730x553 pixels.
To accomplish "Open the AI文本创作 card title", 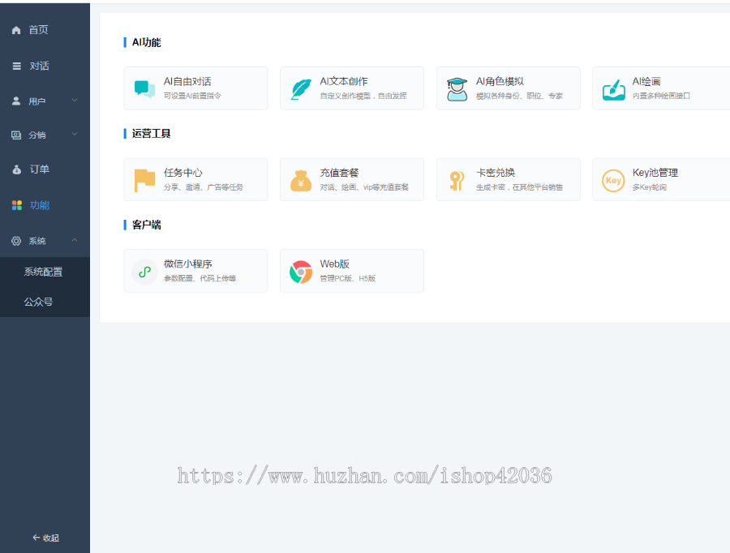I will pyautogui.click(x=344, y=81).
